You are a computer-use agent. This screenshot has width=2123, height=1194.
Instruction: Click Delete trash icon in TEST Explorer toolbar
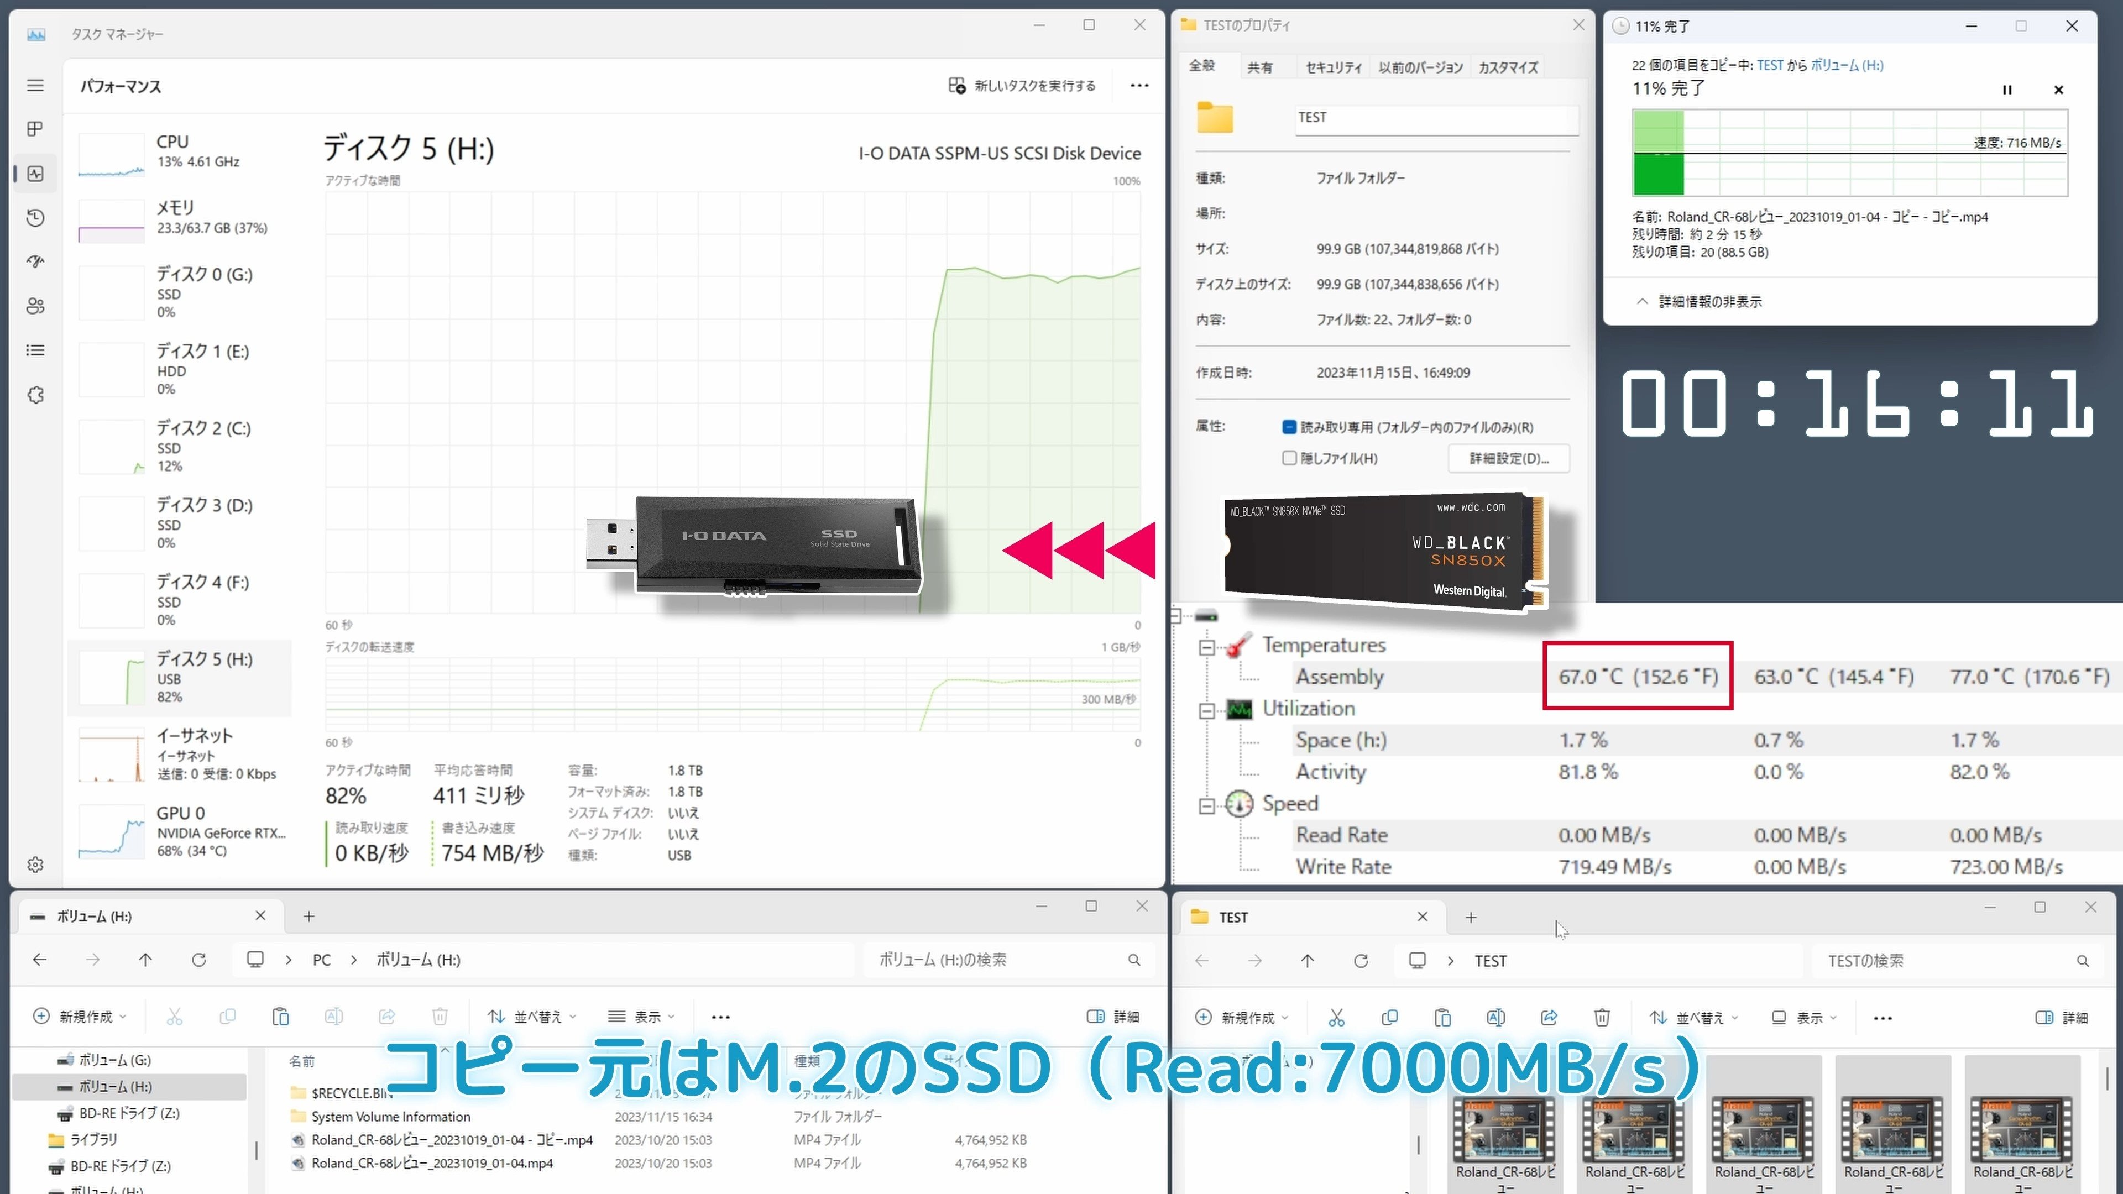coord(1601,1018)
